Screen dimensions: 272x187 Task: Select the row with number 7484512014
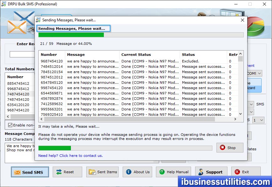(138, 67)
